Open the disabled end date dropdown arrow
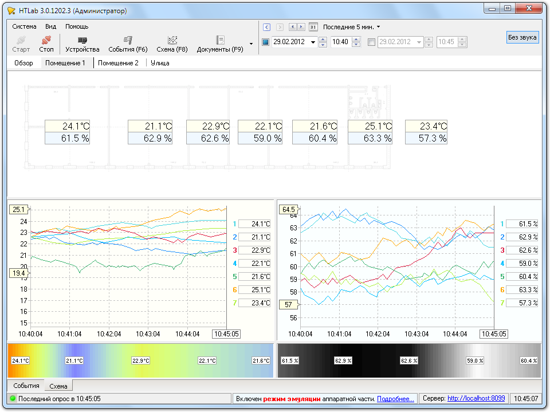The height and width of the screenshot is (412, 550). coord(419,42)
